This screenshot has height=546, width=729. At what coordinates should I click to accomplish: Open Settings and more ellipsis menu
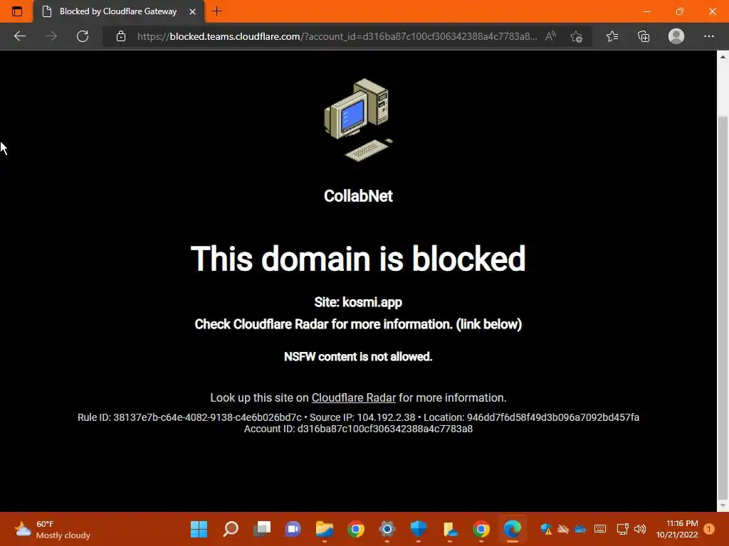tap(708, 36)
